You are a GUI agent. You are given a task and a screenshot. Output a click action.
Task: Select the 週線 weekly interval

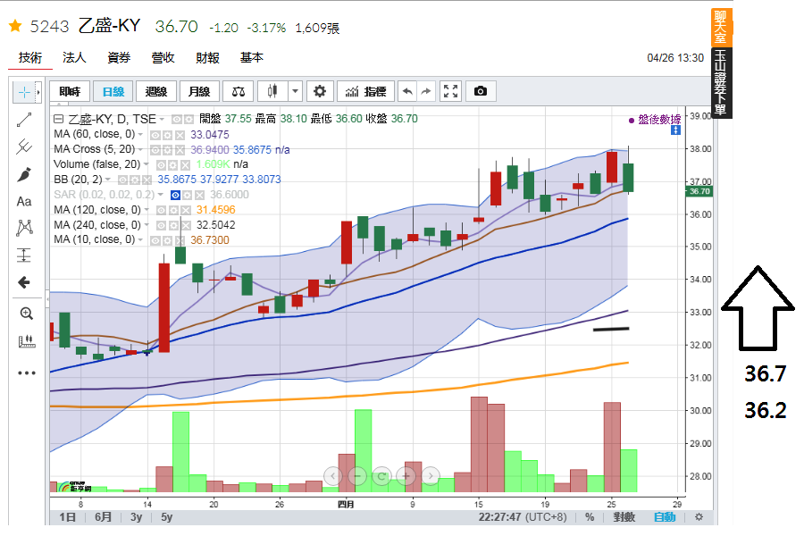tap(156, 91)
